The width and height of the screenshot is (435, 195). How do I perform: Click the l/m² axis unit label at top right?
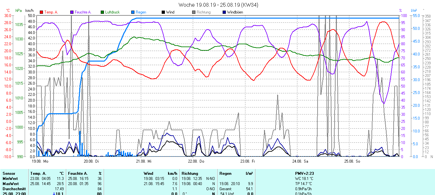click(413, 11)
